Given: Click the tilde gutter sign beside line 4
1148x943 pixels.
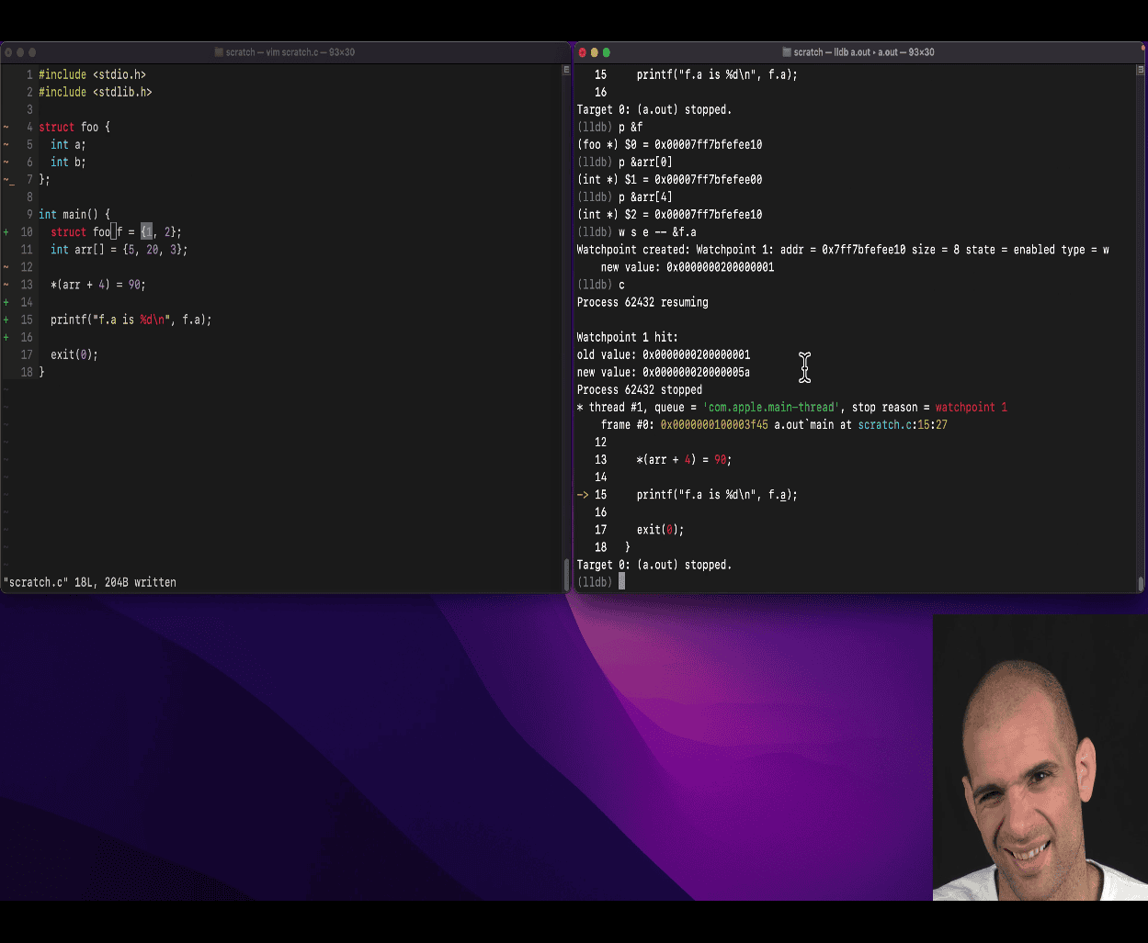Looking at the screenshot, I should tap(6, 127).
